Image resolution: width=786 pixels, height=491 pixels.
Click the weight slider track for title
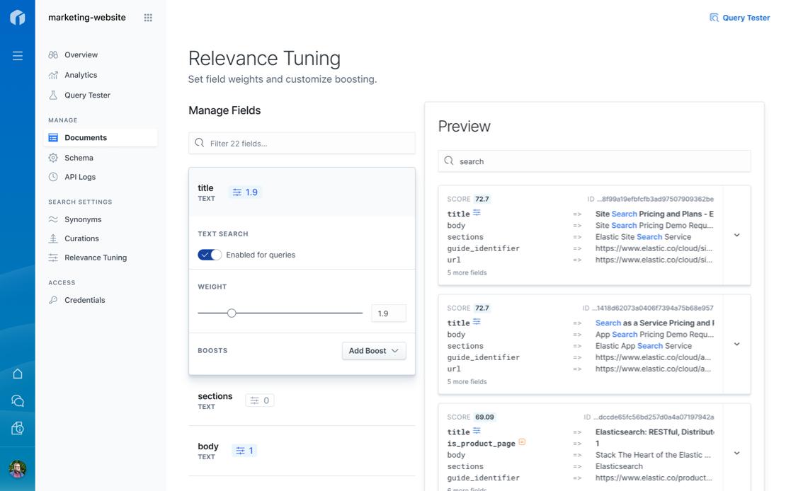pos(280,313)
